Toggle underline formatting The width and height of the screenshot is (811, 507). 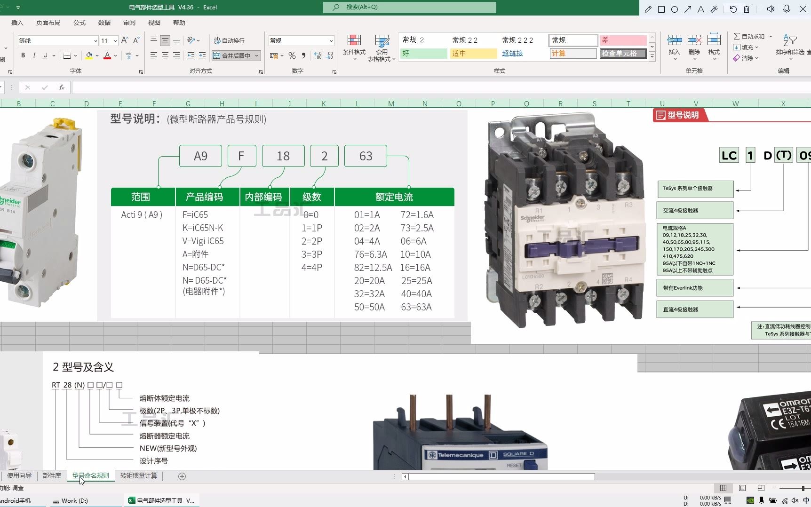point(45,55)
